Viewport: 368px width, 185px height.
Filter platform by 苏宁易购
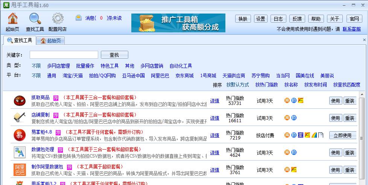tap(260, 76)
